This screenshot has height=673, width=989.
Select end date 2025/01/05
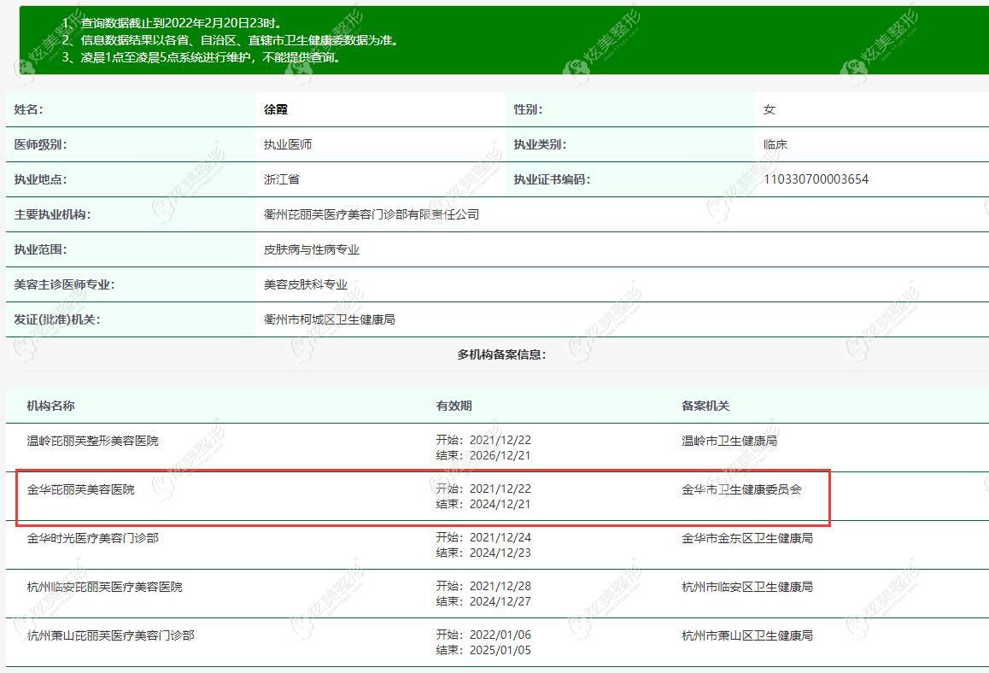coord(500,650)
